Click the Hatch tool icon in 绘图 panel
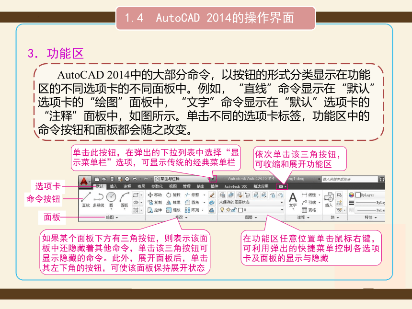 [x=136, y=210]
